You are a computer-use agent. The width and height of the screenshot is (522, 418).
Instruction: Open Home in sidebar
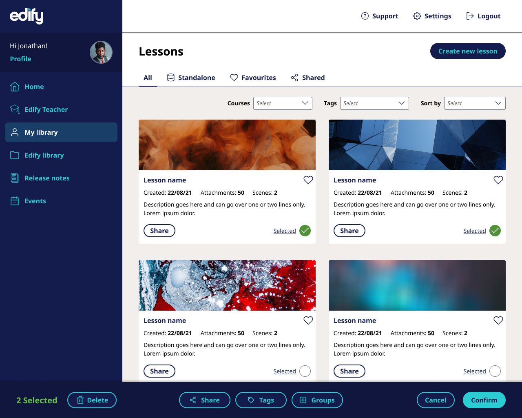(61, 87)
